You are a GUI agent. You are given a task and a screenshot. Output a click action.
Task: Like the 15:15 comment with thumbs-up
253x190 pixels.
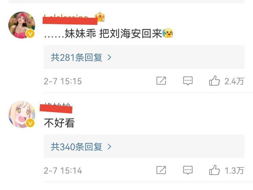pyautogui.click(x=214, y=81)
